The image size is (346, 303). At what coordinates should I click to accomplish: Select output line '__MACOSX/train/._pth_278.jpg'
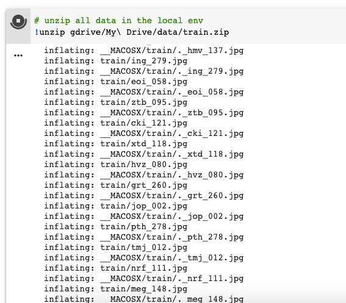tap(144, 237)
